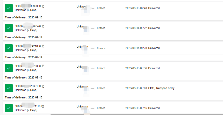Copy tracking number ending in 21110

click(43, 106)
